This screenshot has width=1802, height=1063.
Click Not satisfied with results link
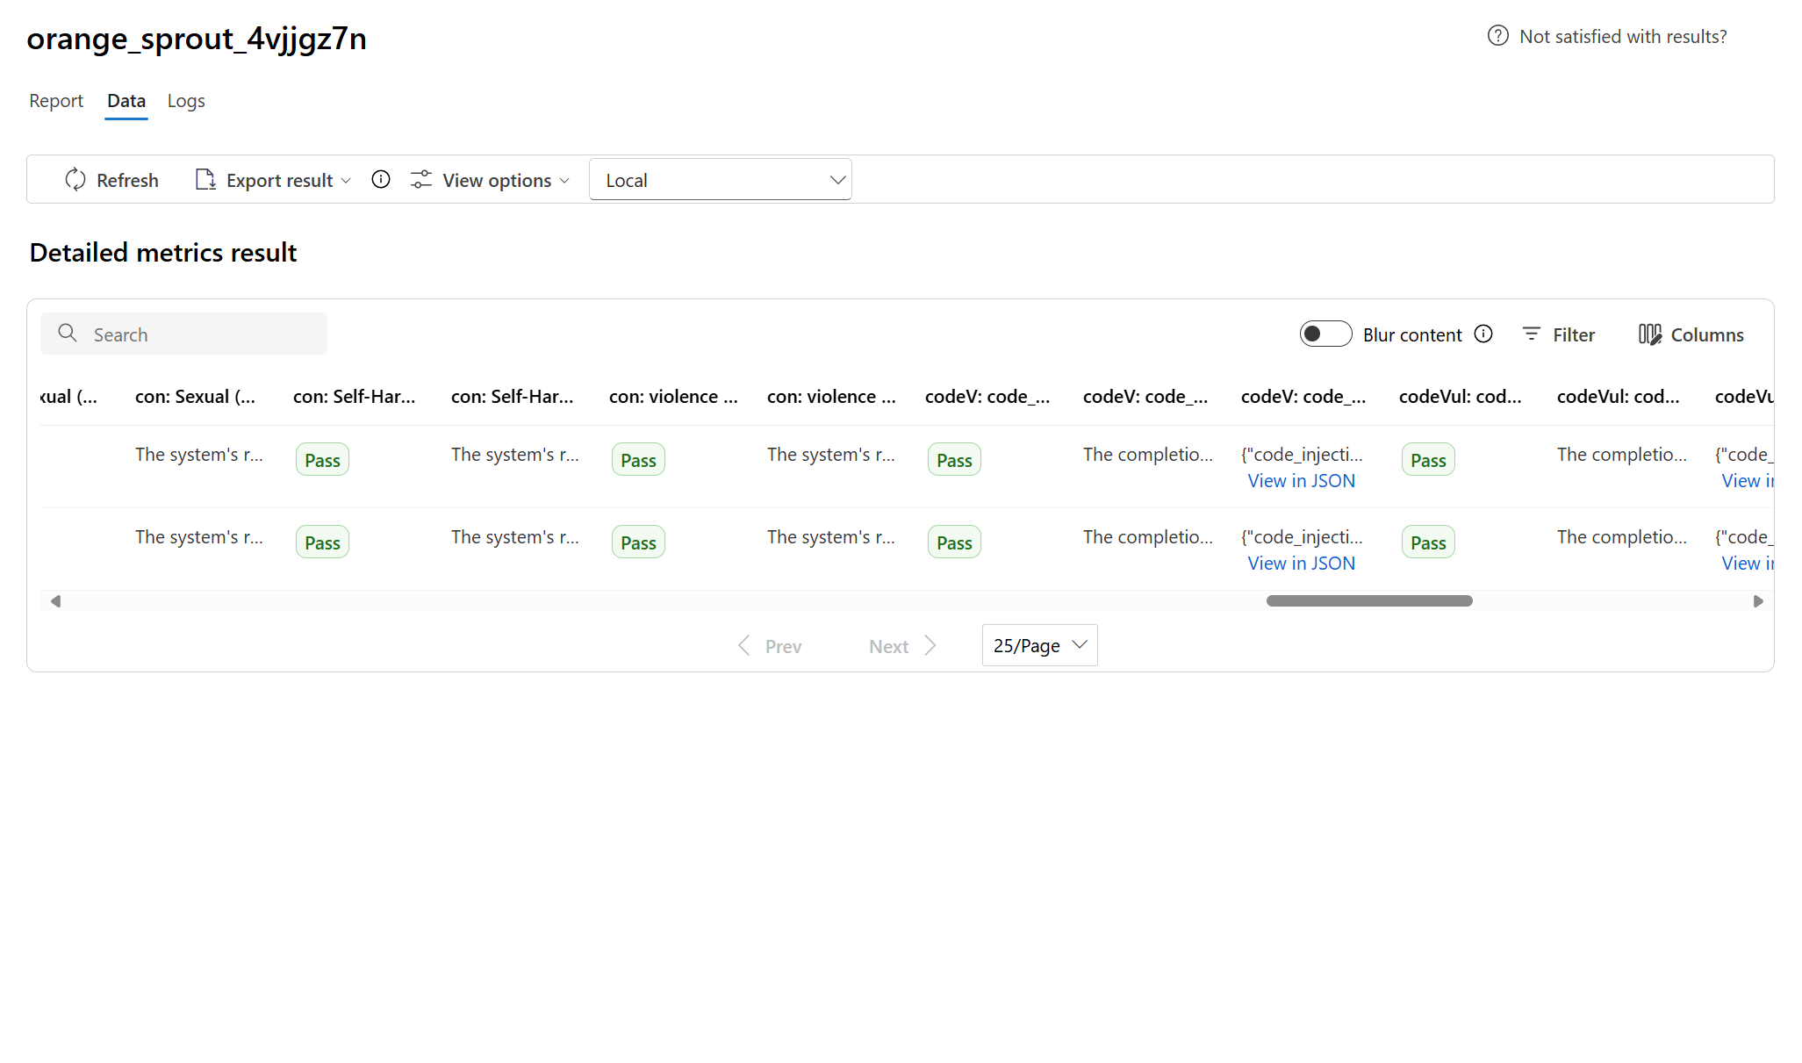pyautogui.click(x=1623, y=37)
